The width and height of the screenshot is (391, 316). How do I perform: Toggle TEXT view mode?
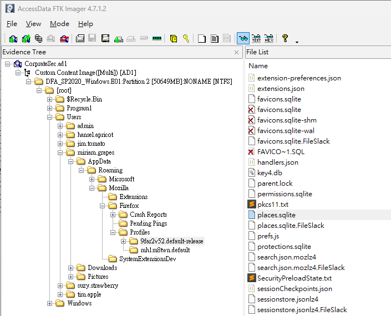256,38
